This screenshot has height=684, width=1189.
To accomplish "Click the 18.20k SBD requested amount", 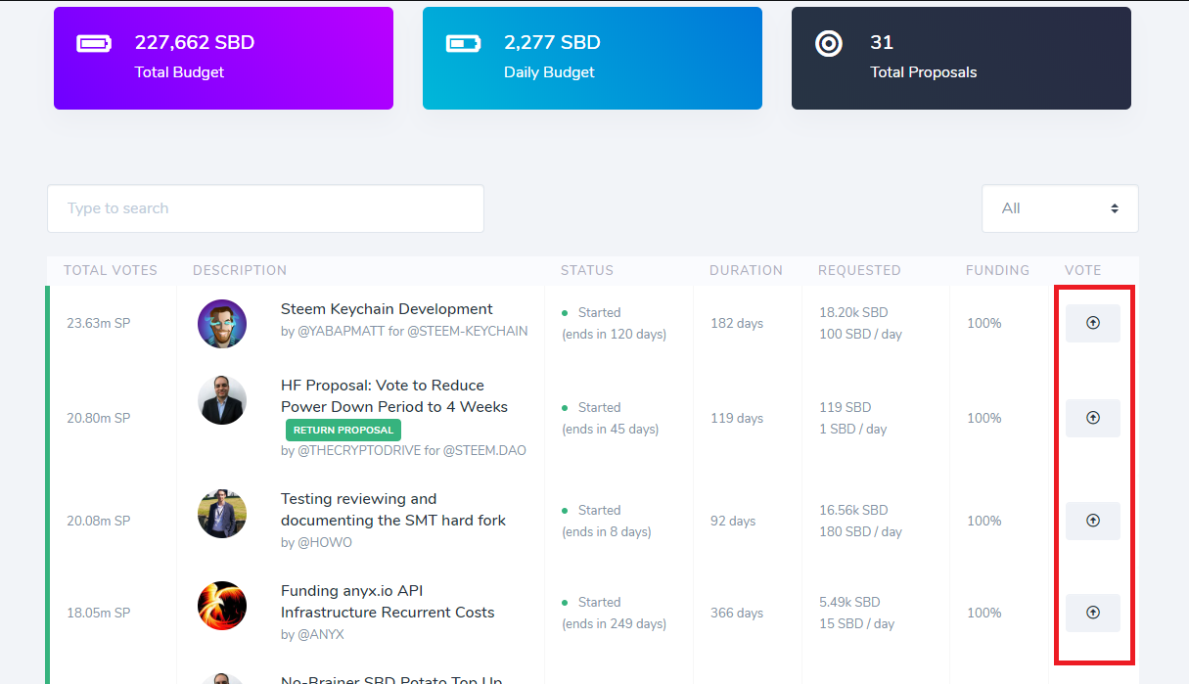I will point(853,312).
